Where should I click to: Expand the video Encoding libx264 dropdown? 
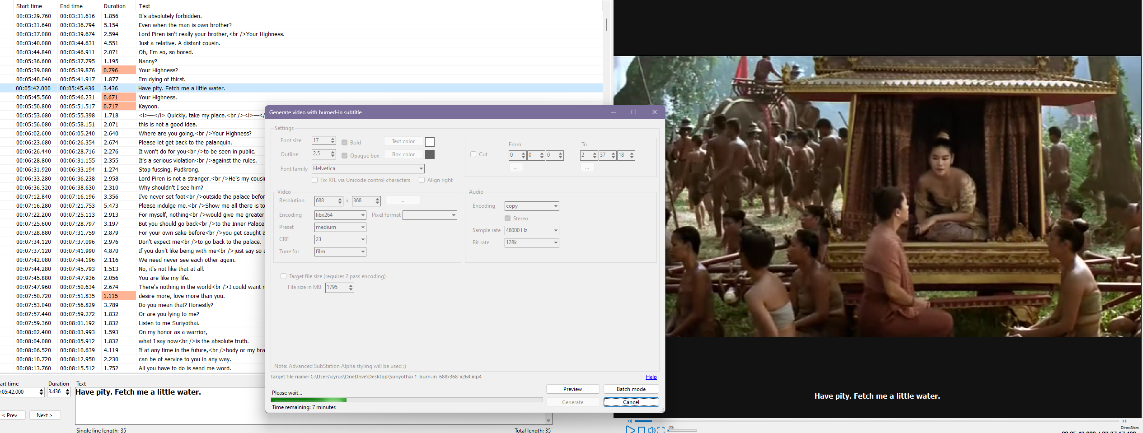coord(362,215)
